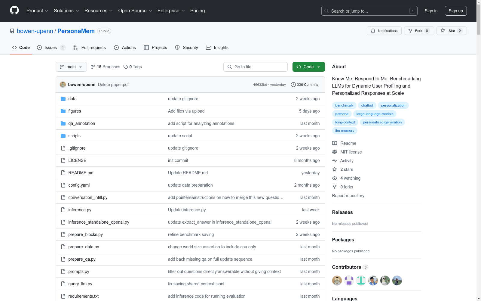Click the file icon next to LICENSE

pos(63,160)
